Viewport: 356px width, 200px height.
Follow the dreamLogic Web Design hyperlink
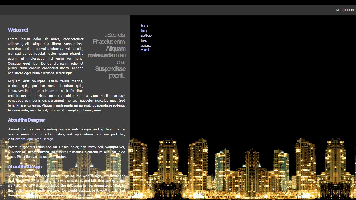(34, 139)
